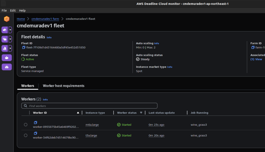This screenshot has width=265, height=152.
Task: Copy worker-34f62deb7d514679bc90 ID
Action: [36, 133]
